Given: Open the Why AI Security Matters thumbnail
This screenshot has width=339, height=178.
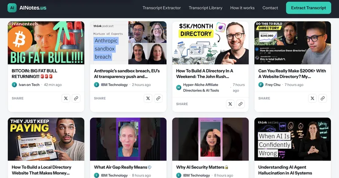Looking at the screenshot, I should pyautogui.click(x=210, y=139).
